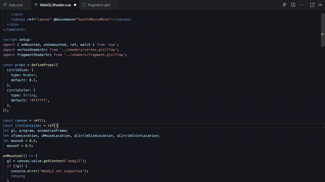This screenshot has height=182, width=325.
Task: Click unsaved dot on WebGLShader.vue tab
Action: click(75, 5)
